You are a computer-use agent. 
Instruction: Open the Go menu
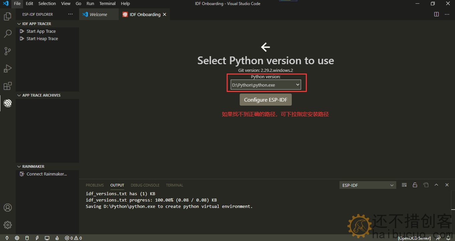78,4
